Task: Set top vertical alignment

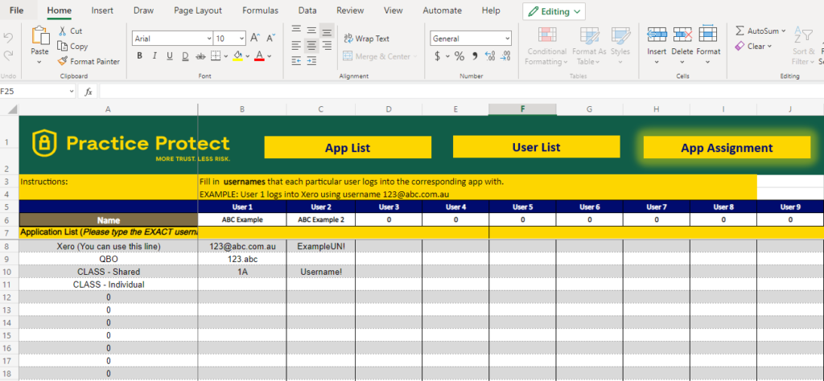Action: (297, 30)
